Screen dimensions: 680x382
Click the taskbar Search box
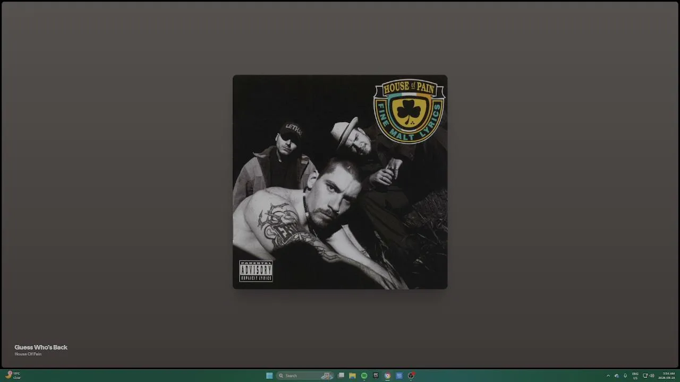point(304,376)
